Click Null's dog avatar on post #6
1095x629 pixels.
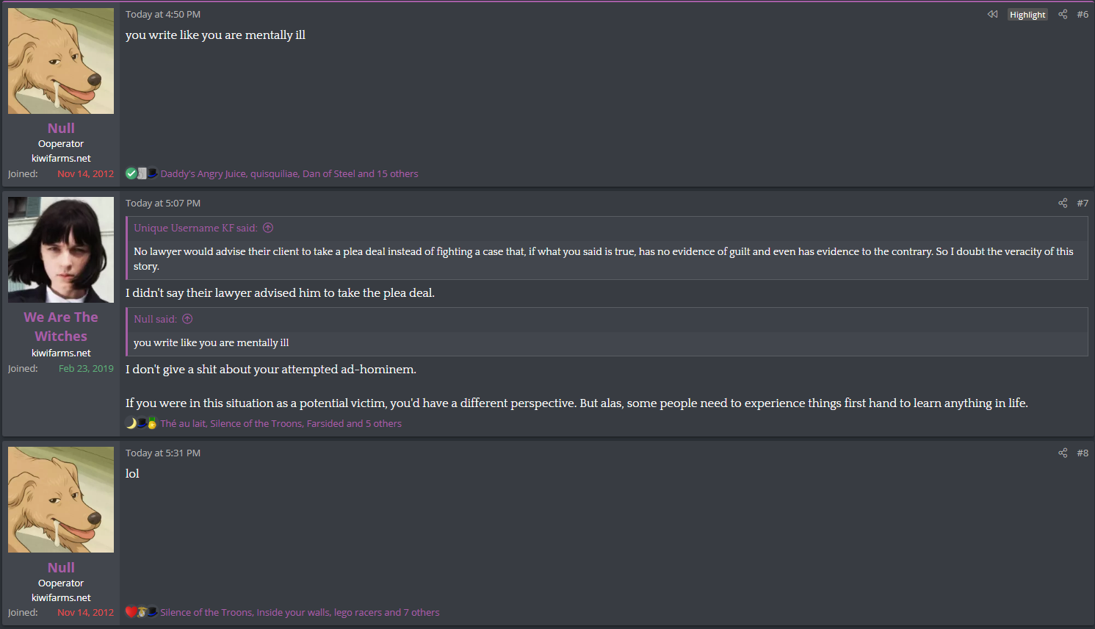click(61, 61)
